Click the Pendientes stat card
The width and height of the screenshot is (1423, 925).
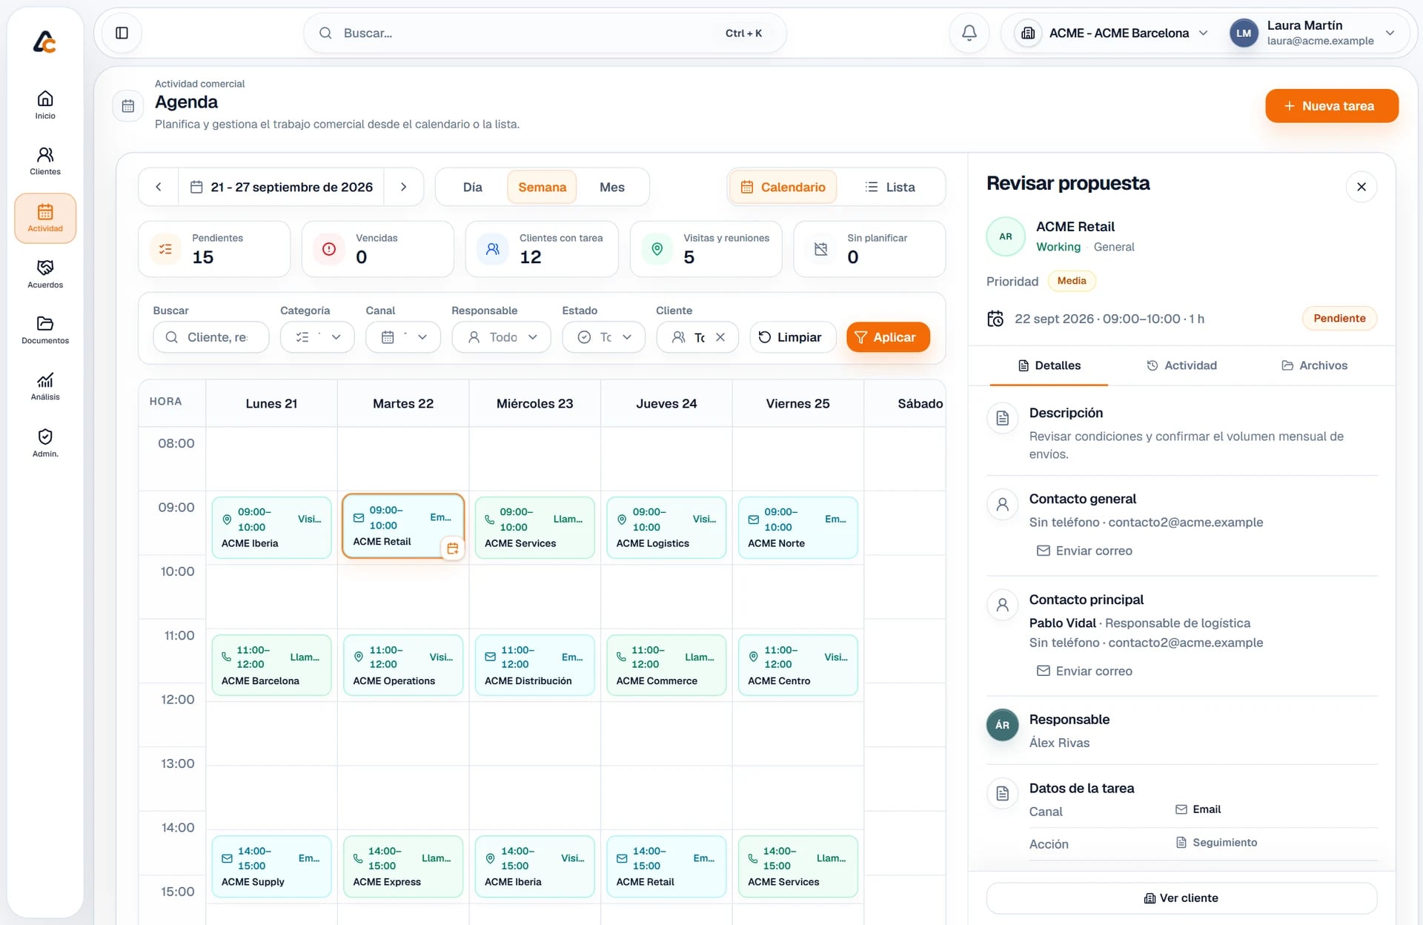tap(214, 249)
